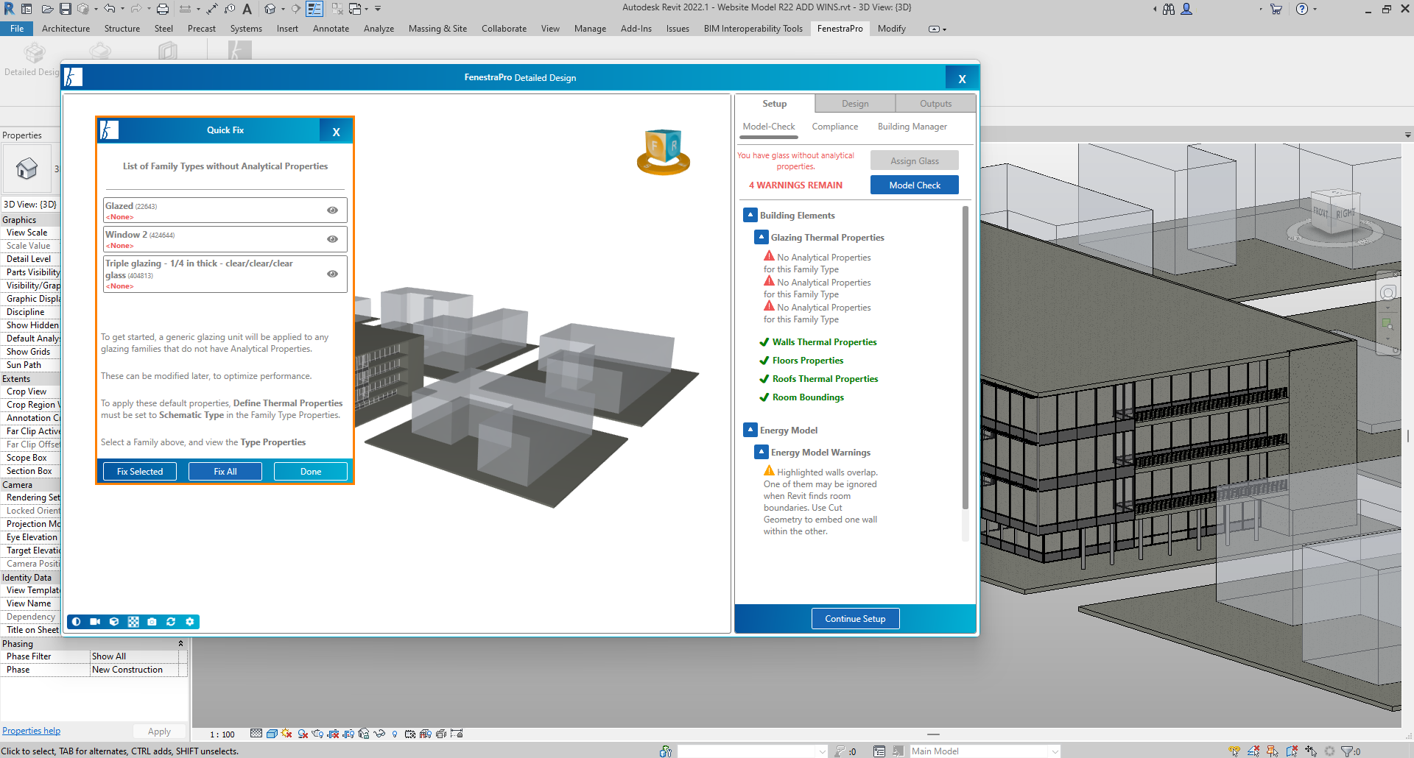Open the File menu
Image resolution: width=1414 pixels, height=758 pixels.
pyautogui.click(x=17, y=29)
